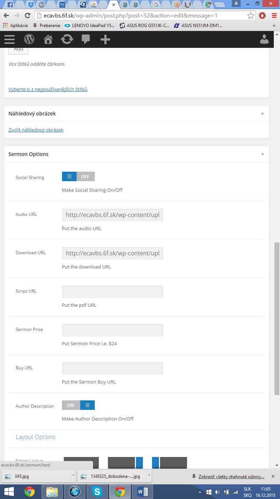Image resolution: width=280 pixels, height=499 pixels.
Task: Click the updates refresh icon in admin bar
Action: point(67,39)
